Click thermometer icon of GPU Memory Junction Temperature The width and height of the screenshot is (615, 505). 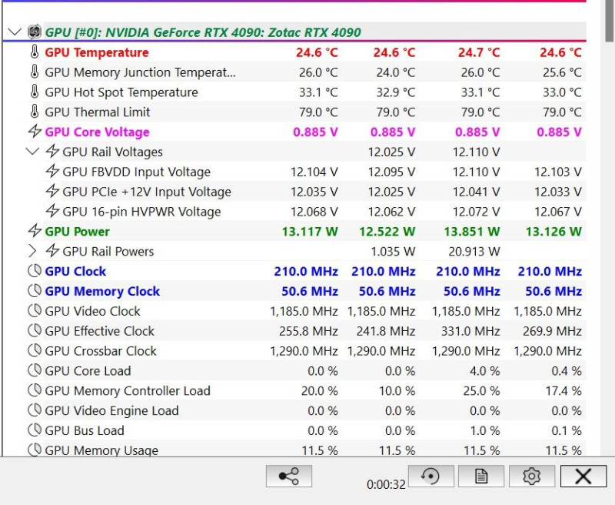(x=35, y=72)
